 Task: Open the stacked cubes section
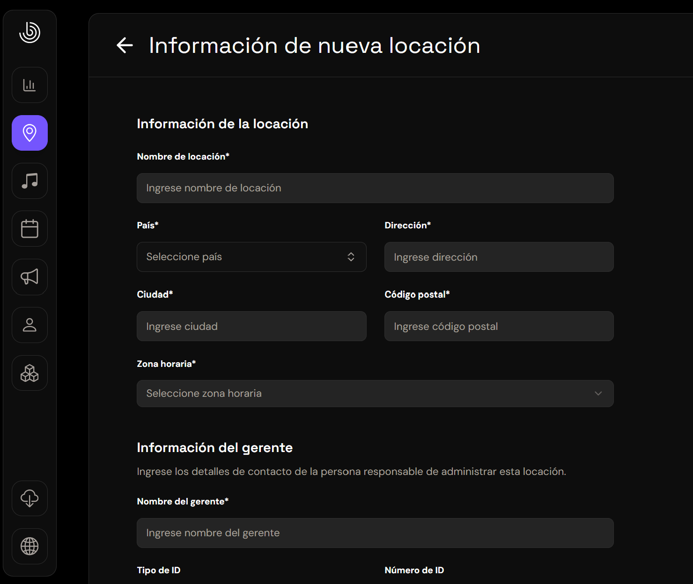pyautogui.click(x=29, y=373)
